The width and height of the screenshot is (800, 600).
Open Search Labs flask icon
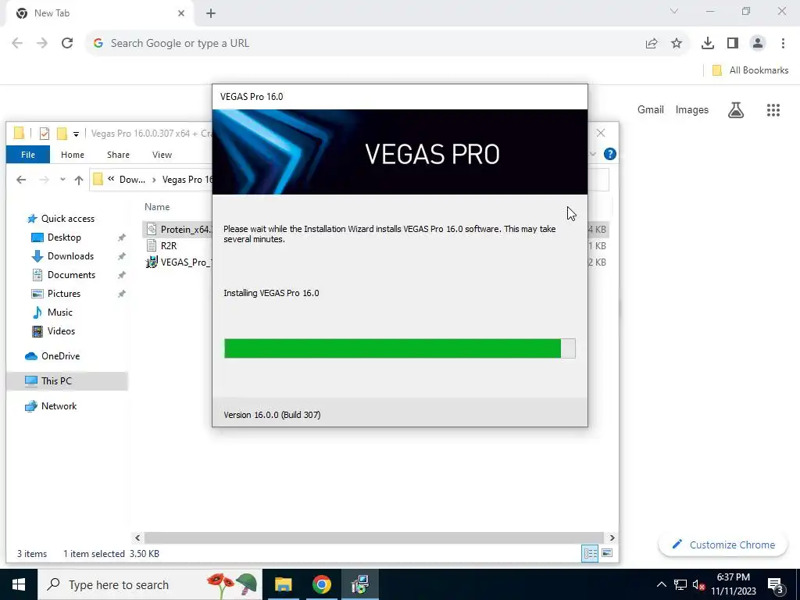(x=736, y=109)
